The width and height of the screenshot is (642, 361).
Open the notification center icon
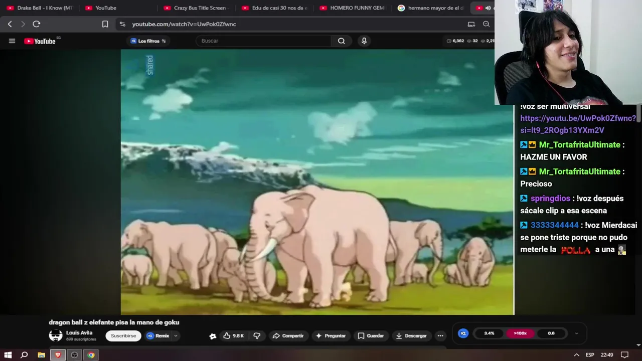click(x=624, y=355)
